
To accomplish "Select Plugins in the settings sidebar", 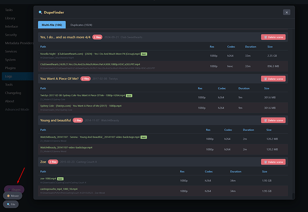I will (x=10, y=68).
